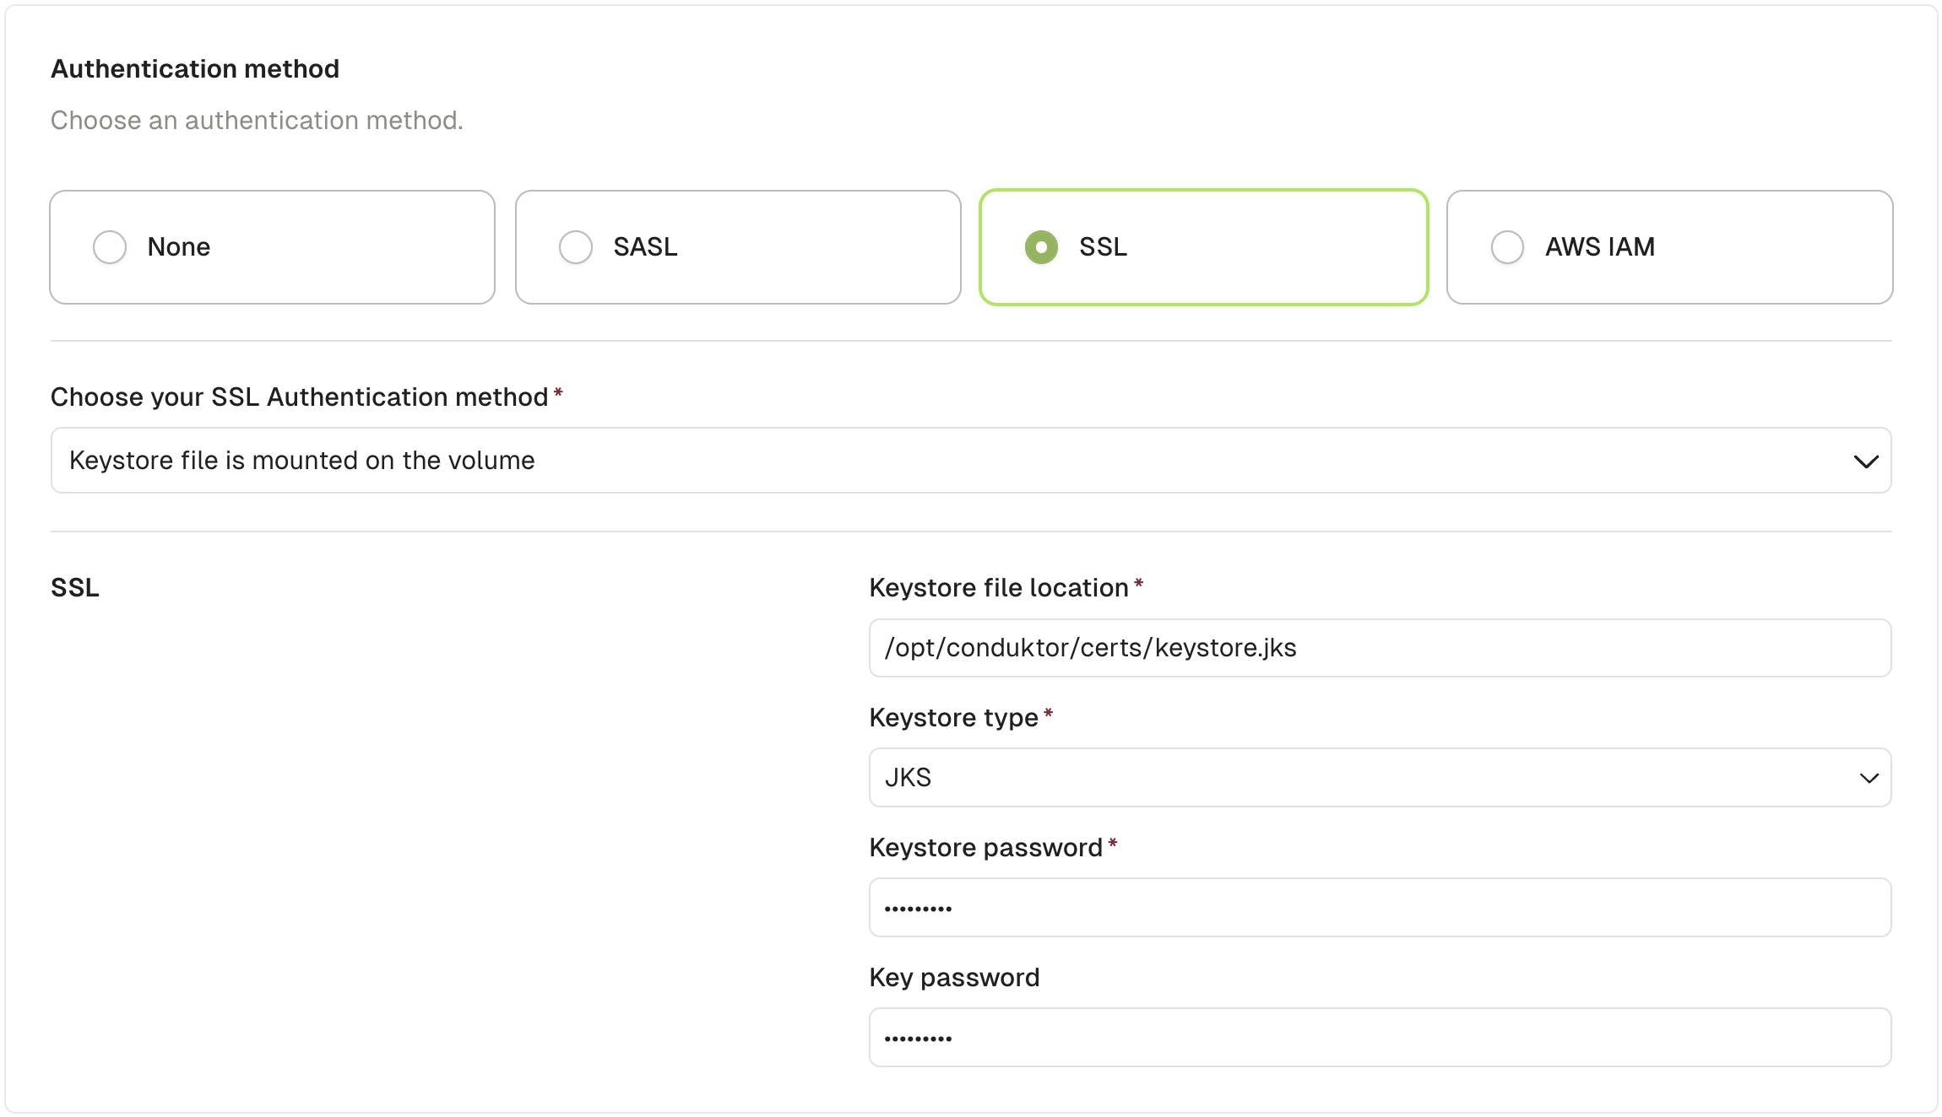Open the SSL Authentication method dropdown
The height and width of the screenshot is (1117, 1942).
click(969, 461)
